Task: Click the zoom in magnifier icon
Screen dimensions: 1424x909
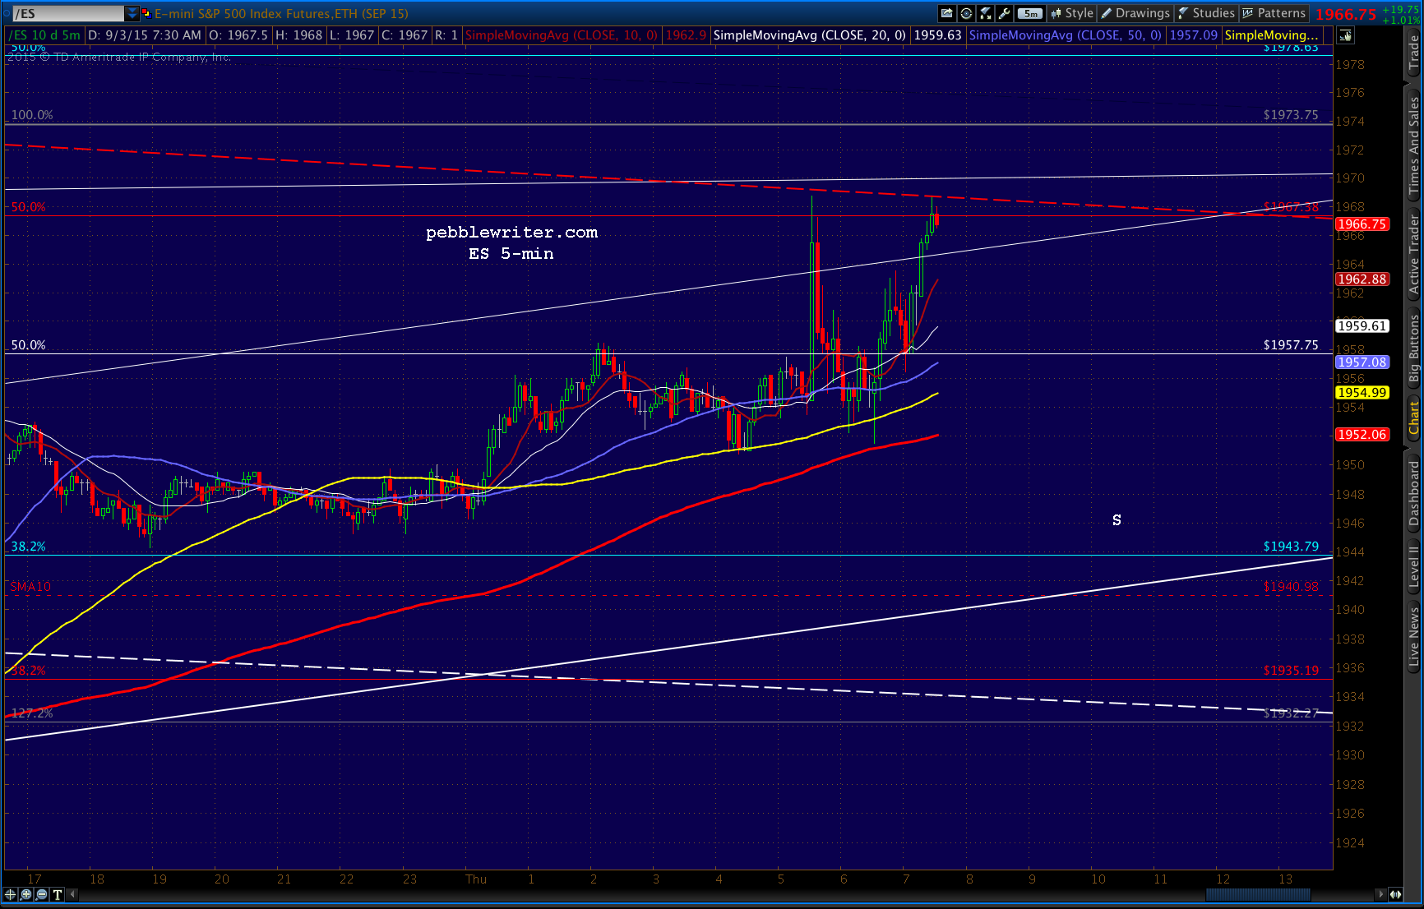Action: (x=26, y=894)
